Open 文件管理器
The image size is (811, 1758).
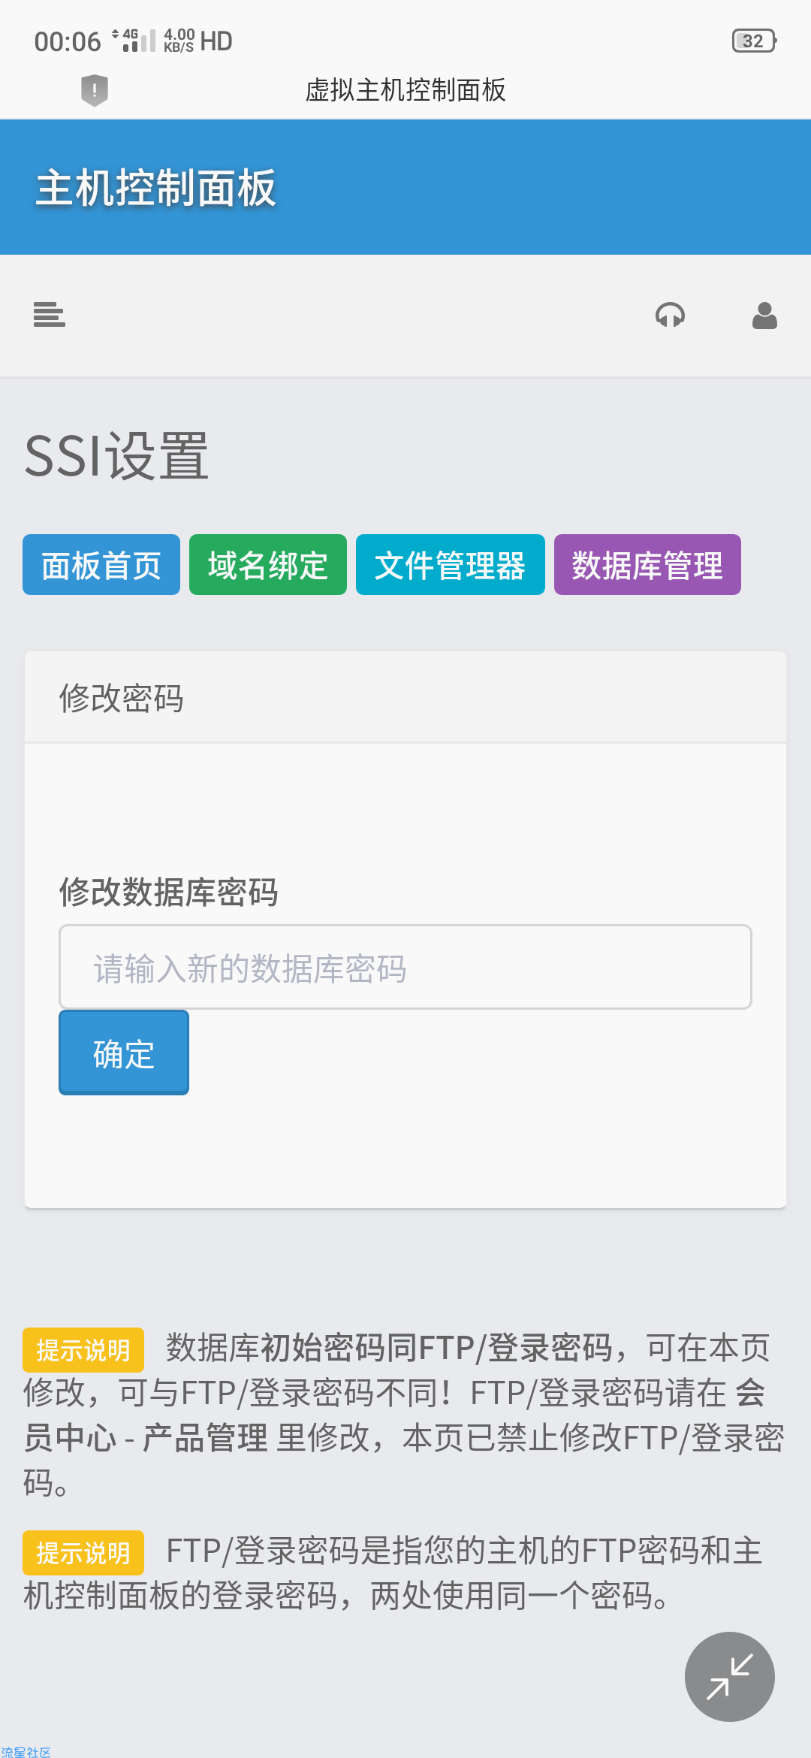451,565
